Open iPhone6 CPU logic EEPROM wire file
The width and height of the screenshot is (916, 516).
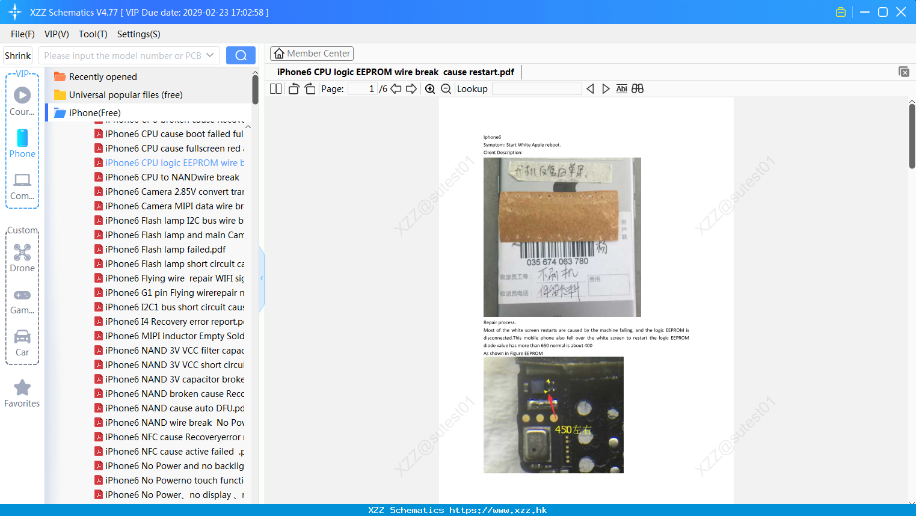169,163
